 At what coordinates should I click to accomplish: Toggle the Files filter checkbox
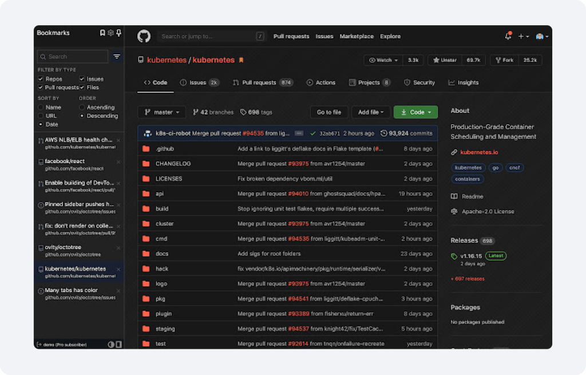(x=82, y=88)
